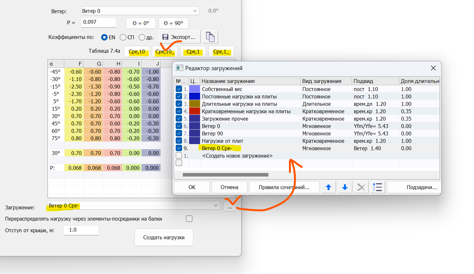Uncheck the Ветер 90 load case checkbox
Viewport: 474px width, 274px height.
pos(179,133)
